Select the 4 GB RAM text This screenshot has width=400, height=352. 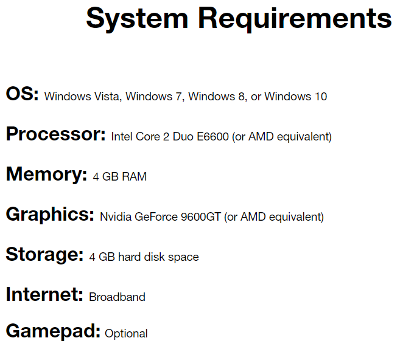coord(120,177)
